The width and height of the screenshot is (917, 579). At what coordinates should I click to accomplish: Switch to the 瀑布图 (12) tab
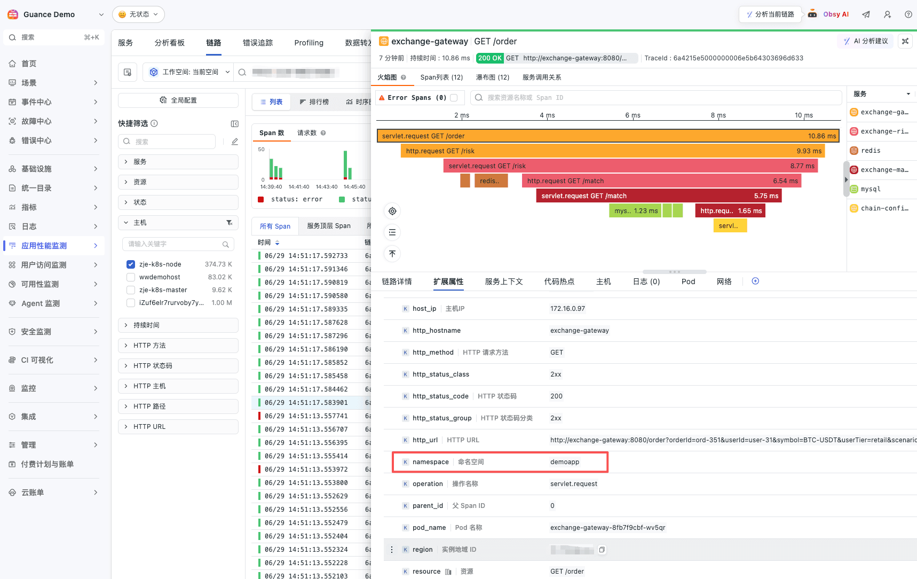coord(493,77)
